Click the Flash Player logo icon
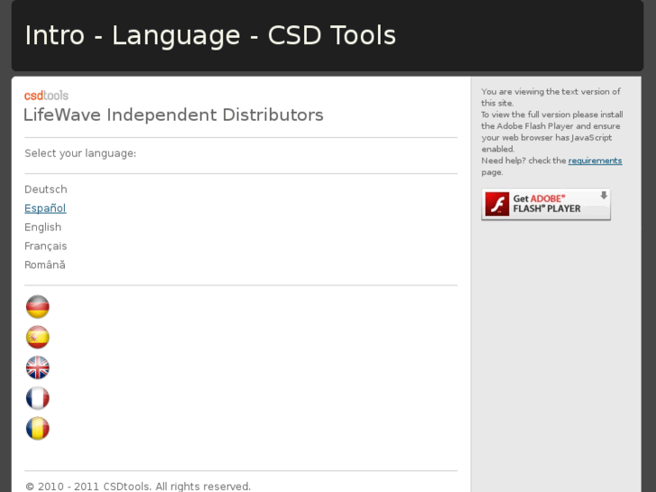Screen dimensions: 656x492 pos(497,204)
